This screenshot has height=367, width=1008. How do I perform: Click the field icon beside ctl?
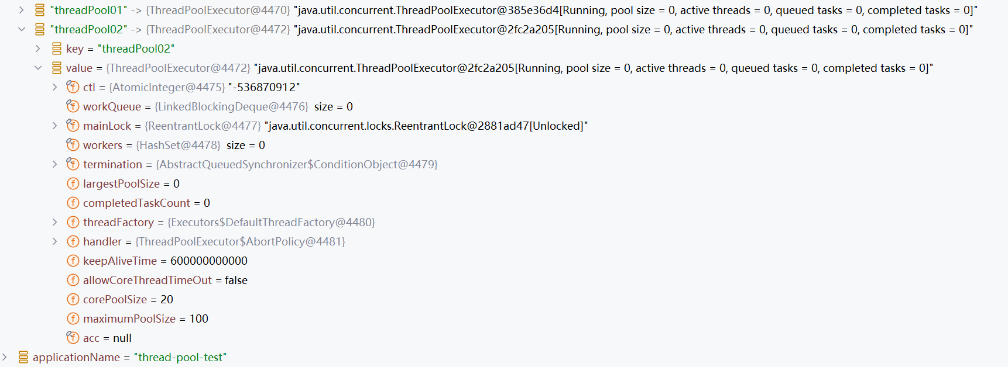(73, 87)
